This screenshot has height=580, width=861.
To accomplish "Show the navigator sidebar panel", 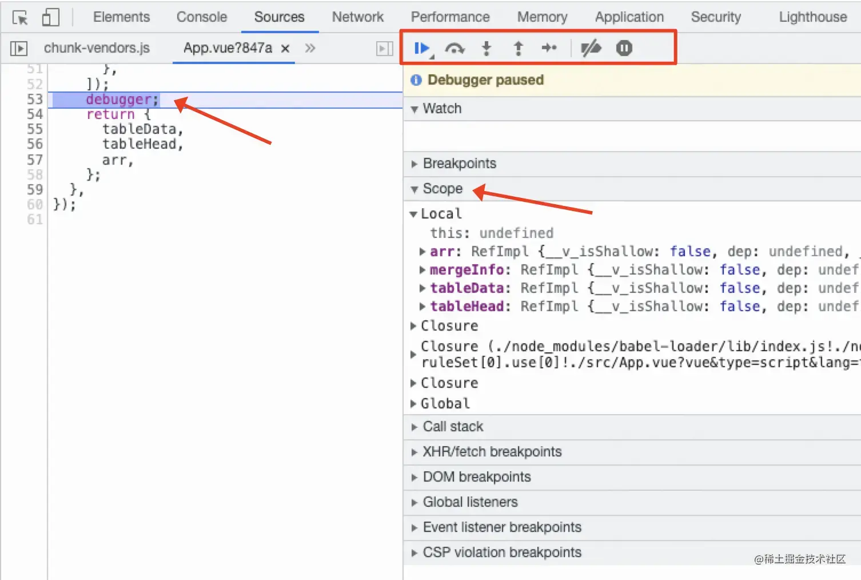I will pyautogui.click(x=18, y=48).
